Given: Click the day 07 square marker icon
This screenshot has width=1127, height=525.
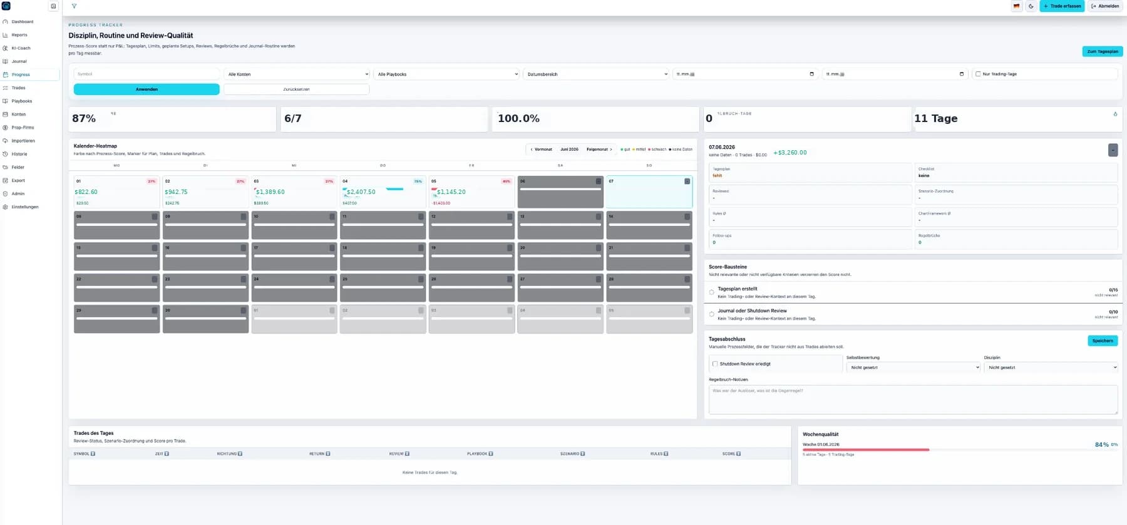Looking at the screenshot, I should [687, 181].
